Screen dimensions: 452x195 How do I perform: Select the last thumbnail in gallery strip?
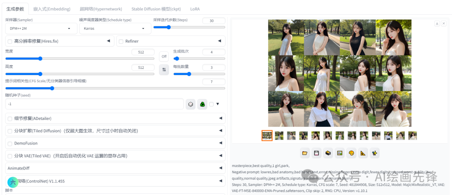(413, 135)
